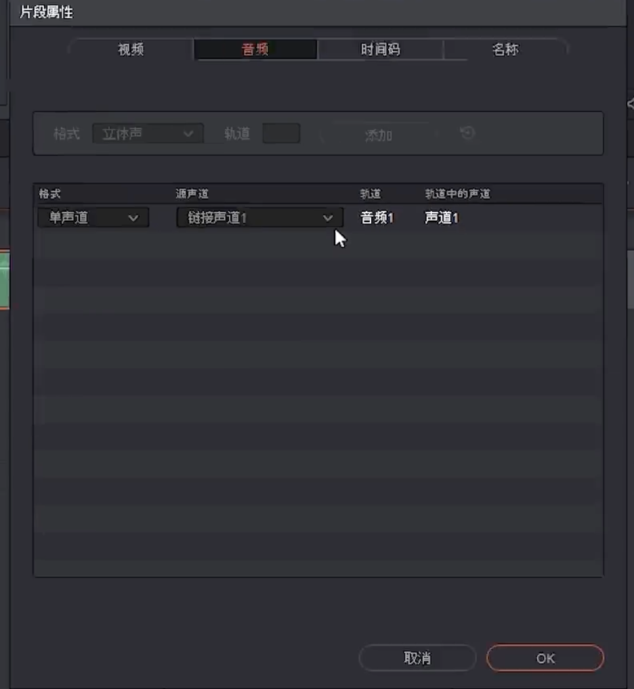Select the 音频 tab
This screenshot has height=689, width=634.
tap(255, 49)
